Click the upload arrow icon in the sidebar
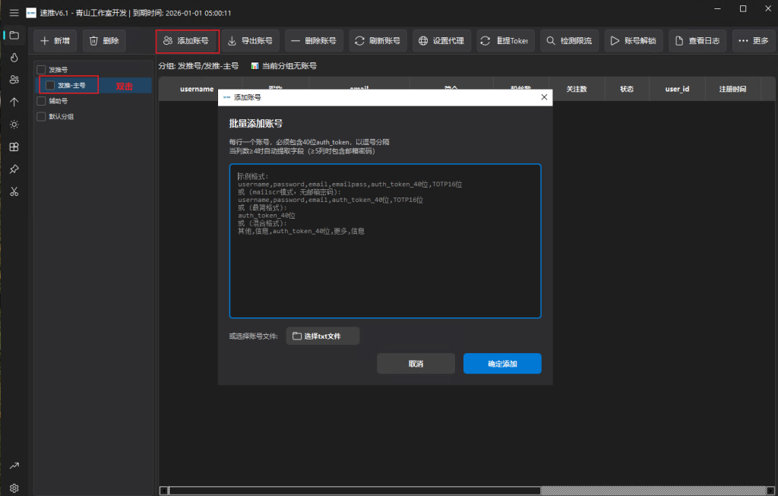 pos(14,100)
